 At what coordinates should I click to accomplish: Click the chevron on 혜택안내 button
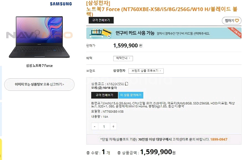[x=130, y=58]
